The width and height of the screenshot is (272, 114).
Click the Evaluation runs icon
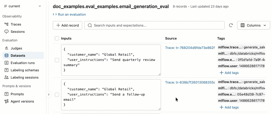tap(7, 63)
